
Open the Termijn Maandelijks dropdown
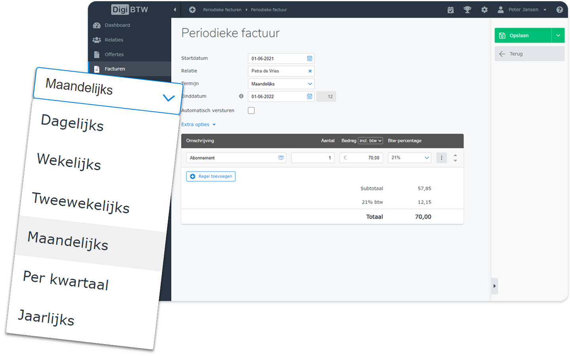pos(281,84)
